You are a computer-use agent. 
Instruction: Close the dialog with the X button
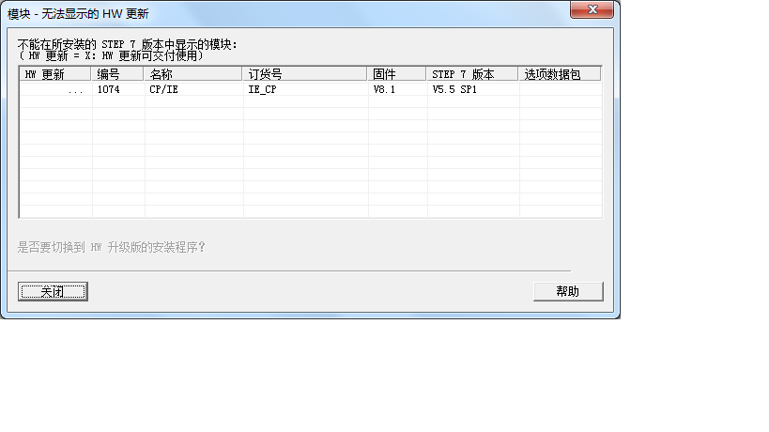pos(592,9)
